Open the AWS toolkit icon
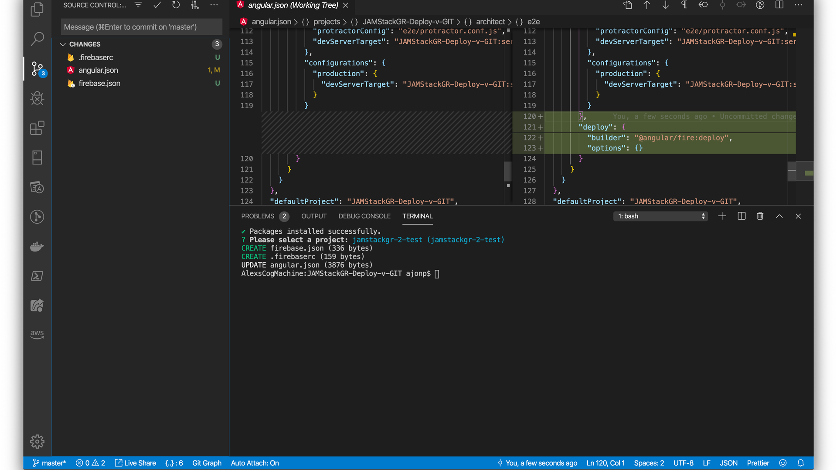The height and width of the screenshot is (470, 837). point(37,335)
